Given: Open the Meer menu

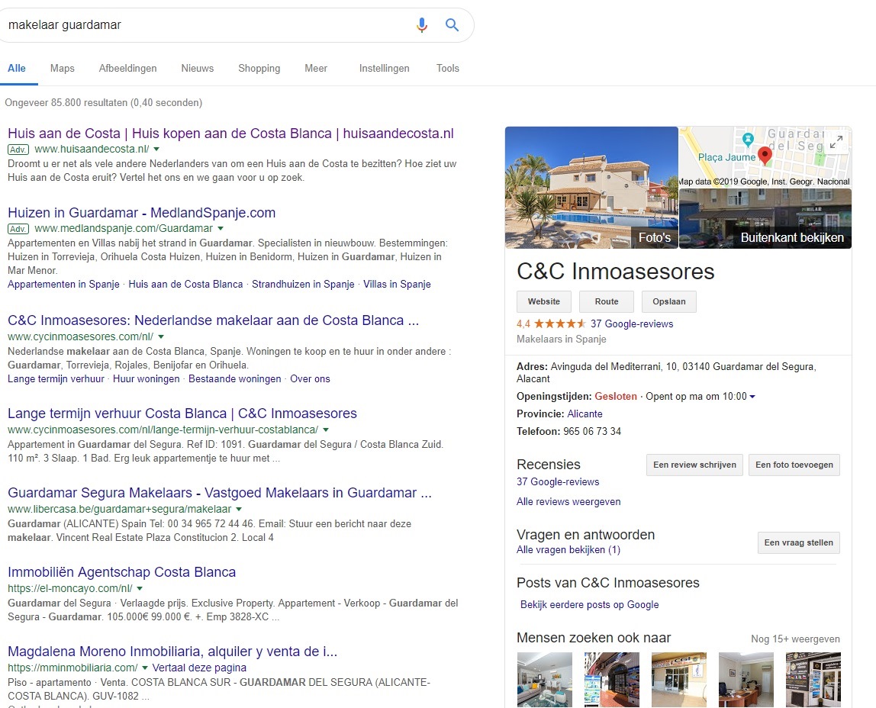Looking at the screenshot, I should 316,68.
